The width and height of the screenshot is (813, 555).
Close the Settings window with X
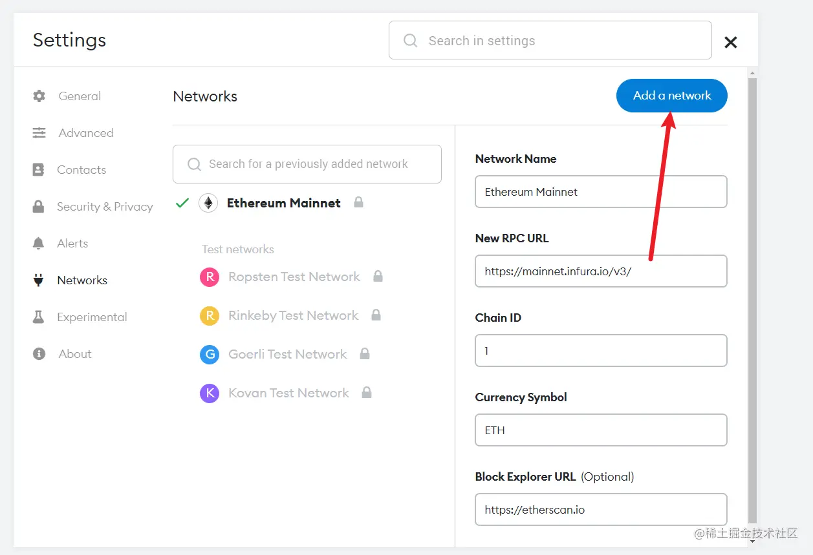tap(731, 42)
